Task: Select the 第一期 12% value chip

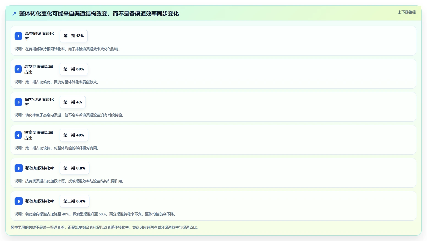Action: point(74,36)
